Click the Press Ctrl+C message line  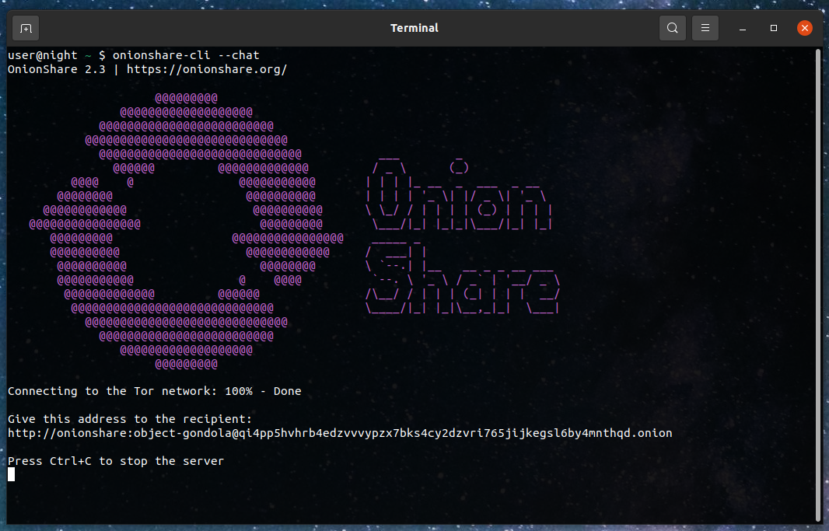click(x=116, y=461)
